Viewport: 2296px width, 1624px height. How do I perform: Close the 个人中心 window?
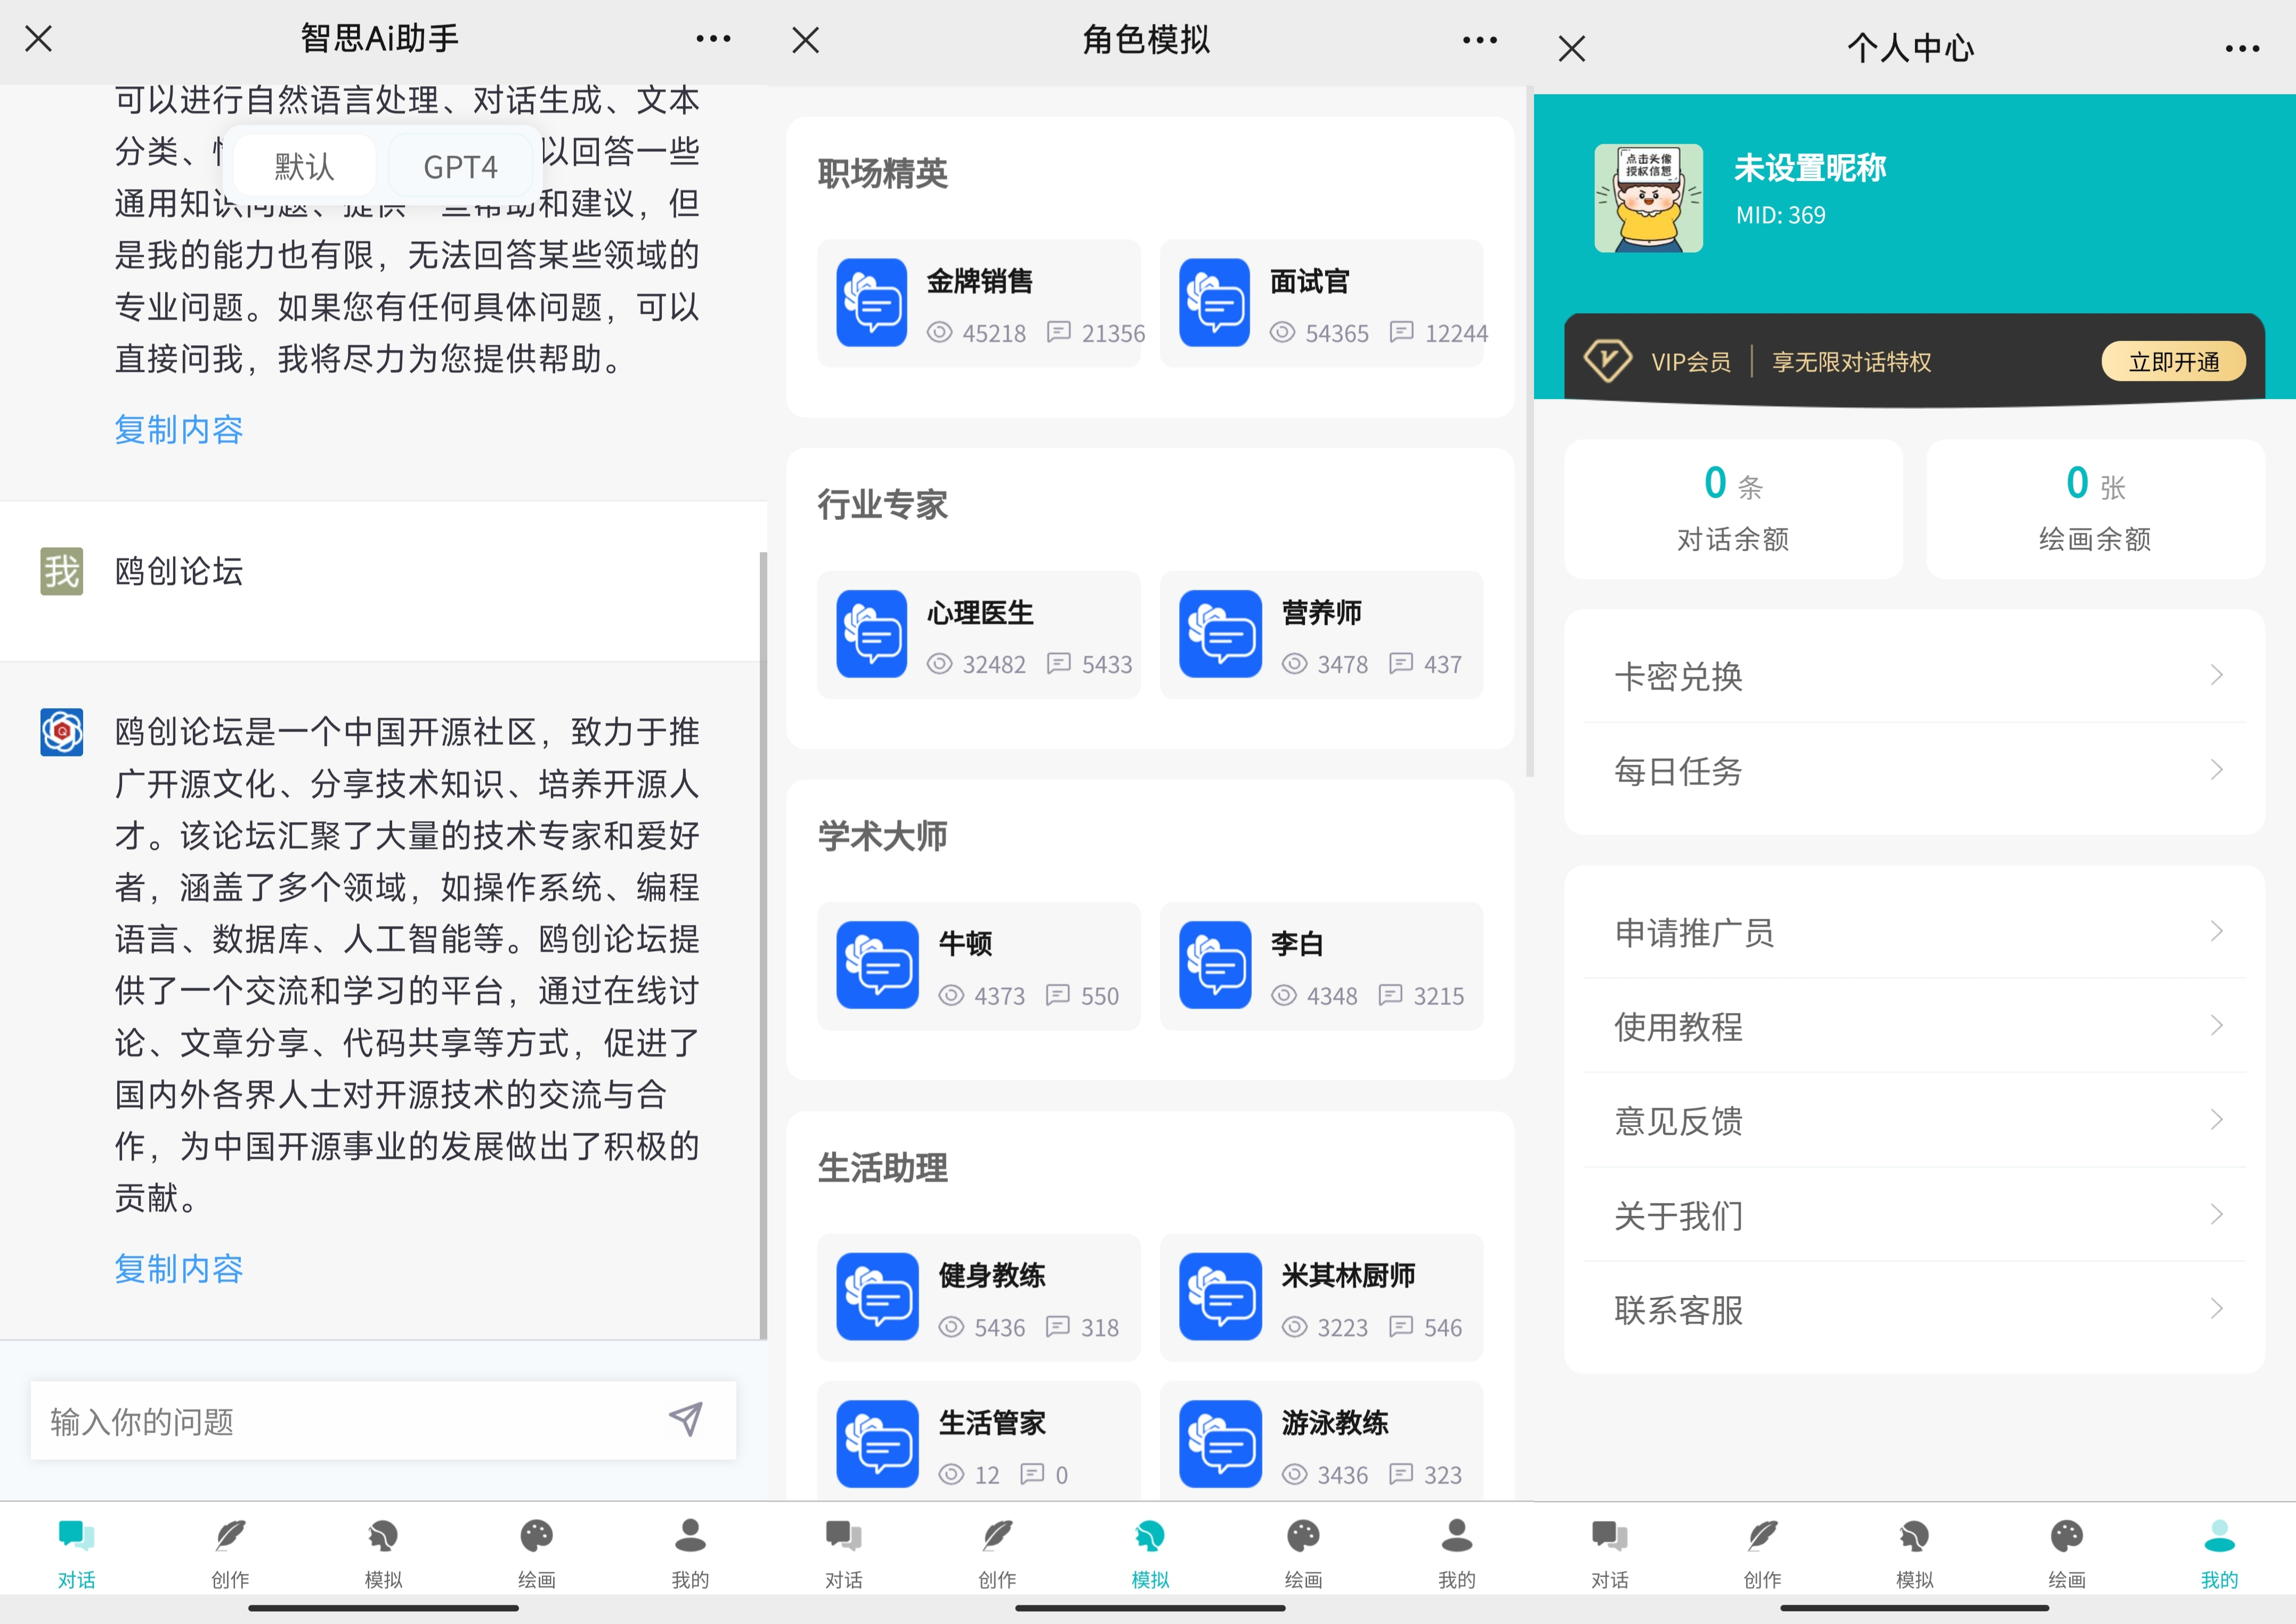[x=1572, y=48]
